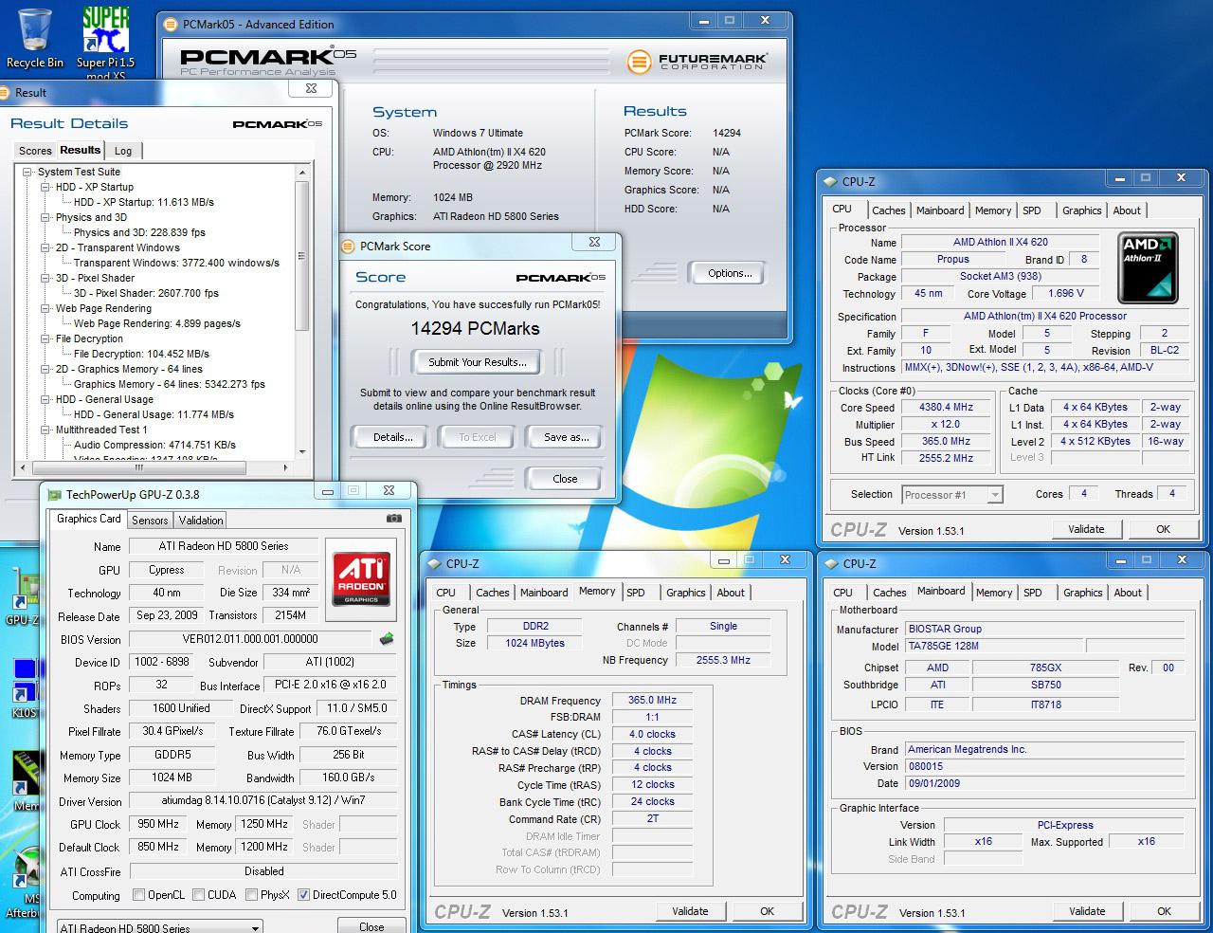The image size is (1213, 933).
Task: Collapse the File Decryption node
Action: [45, 338]
